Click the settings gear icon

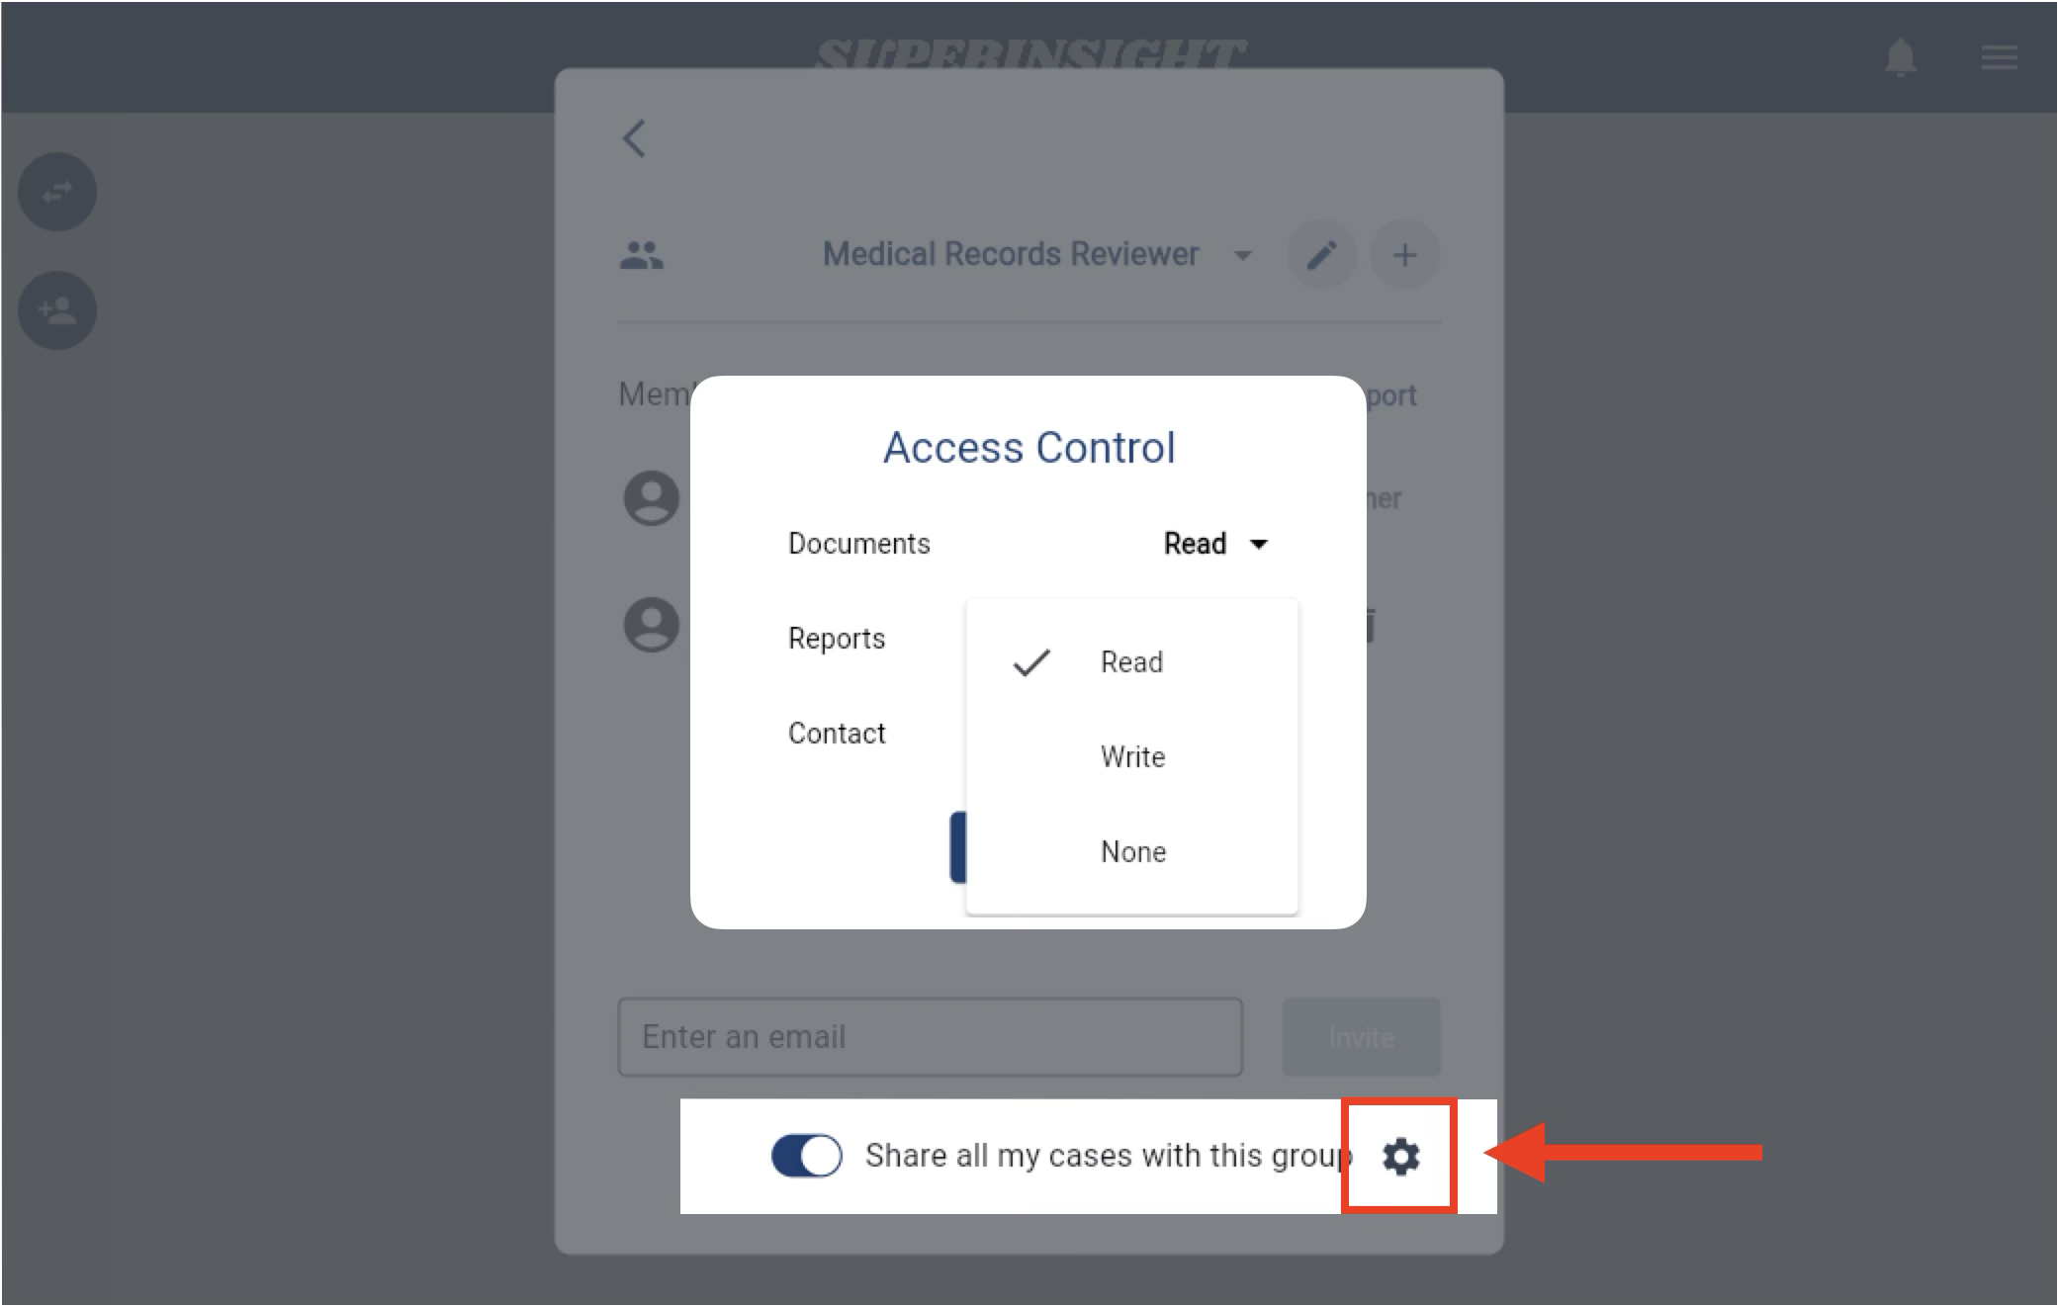pos(1395,1153)
